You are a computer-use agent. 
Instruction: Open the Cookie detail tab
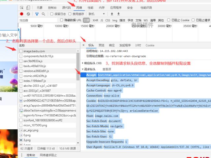coord(150,45)
